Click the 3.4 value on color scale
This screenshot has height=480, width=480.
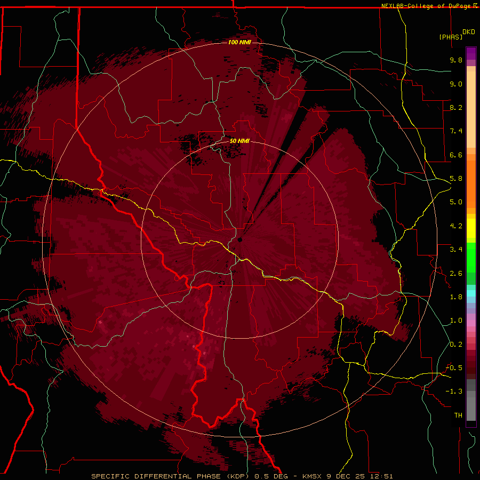[456, 250]
